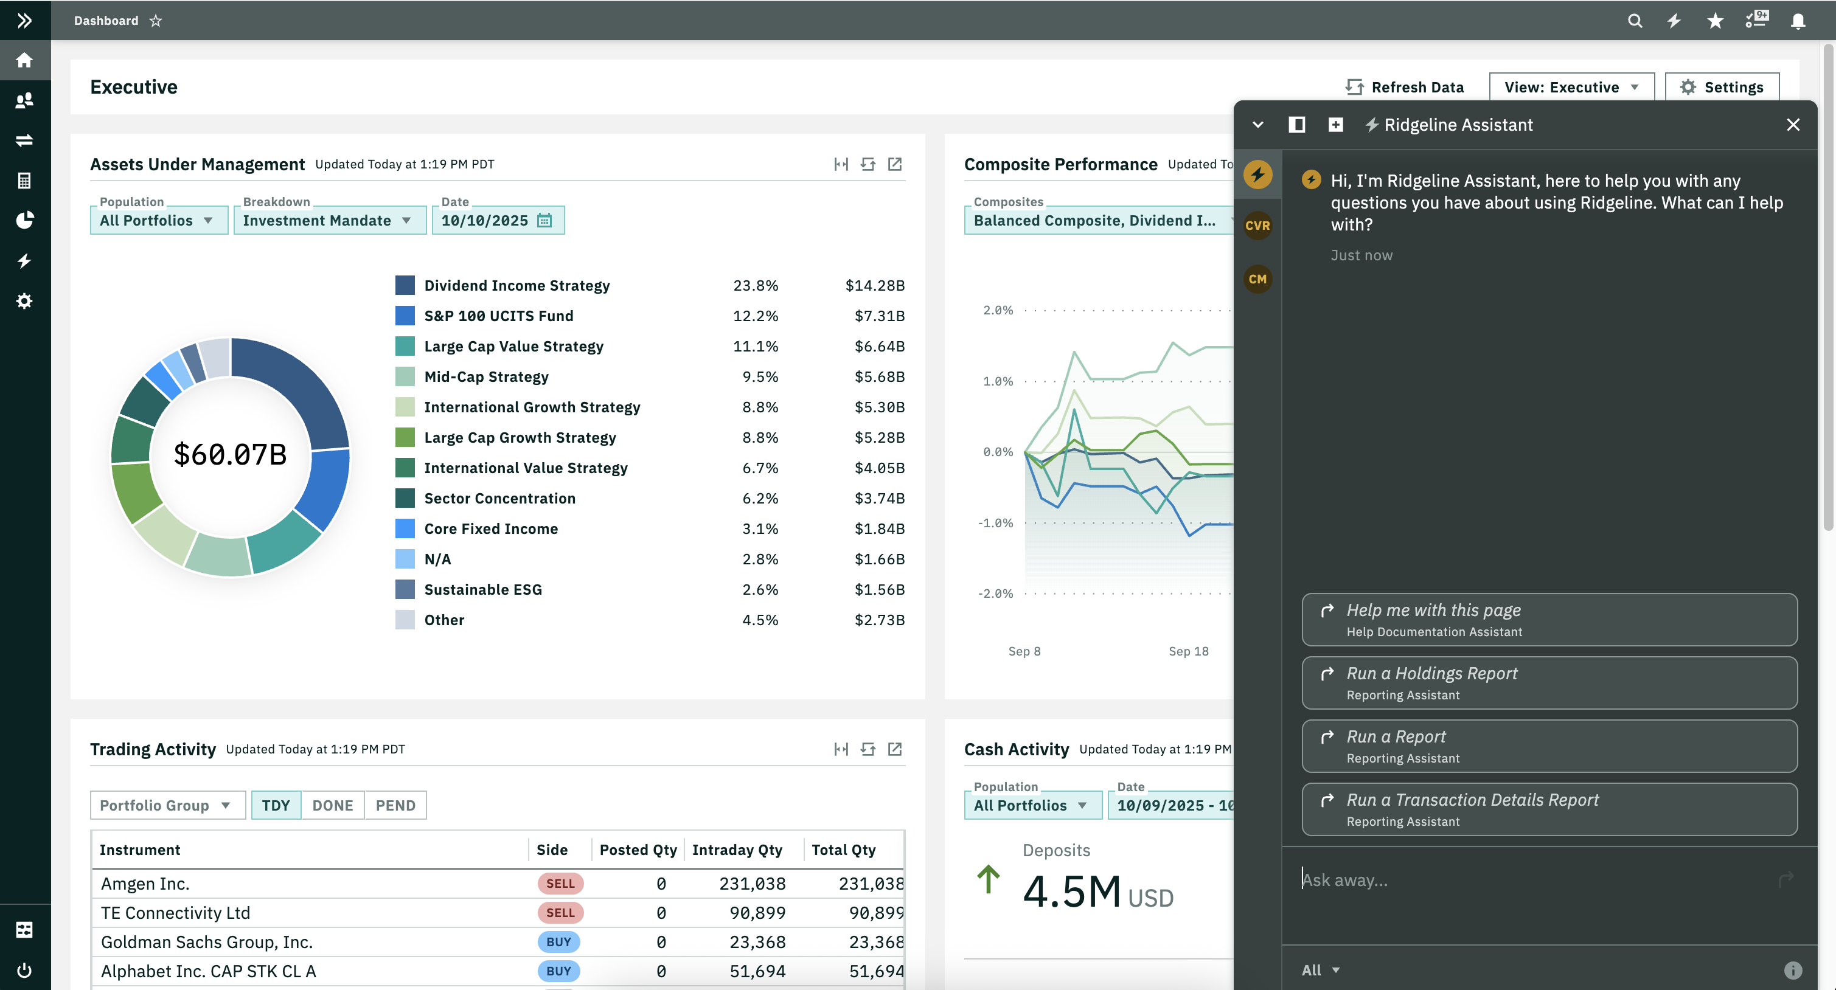The width and height of the screenshot is (1836, 990).
Task: Click the pie chart sidebar icon
Action: coord(24,220)
